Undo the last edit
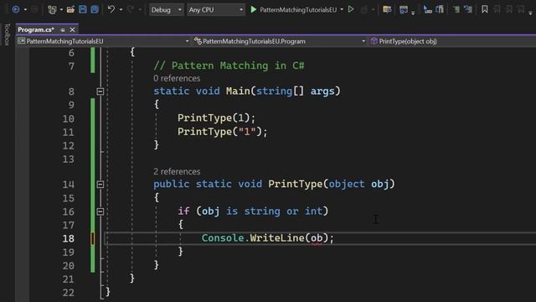 [111, 9]
